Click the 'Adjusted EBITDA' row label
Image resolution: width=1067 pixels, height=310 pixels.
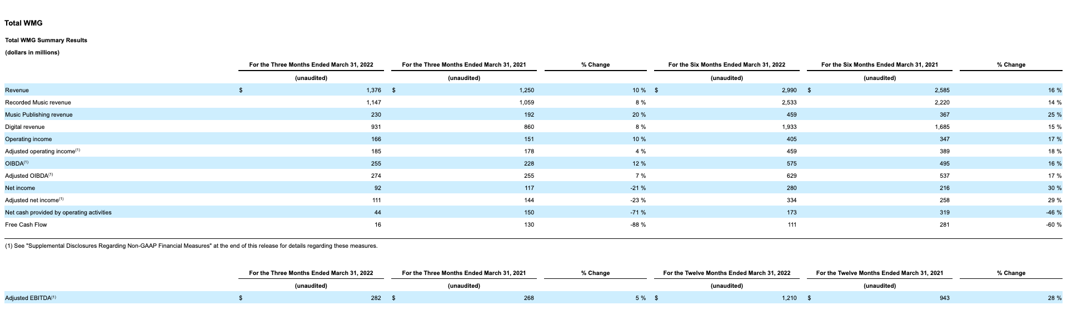(31, 298)
